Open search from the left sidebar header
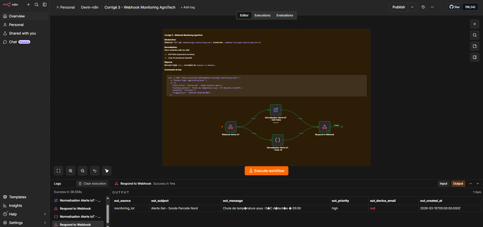 pyautogui.click(x=37, y=5)
